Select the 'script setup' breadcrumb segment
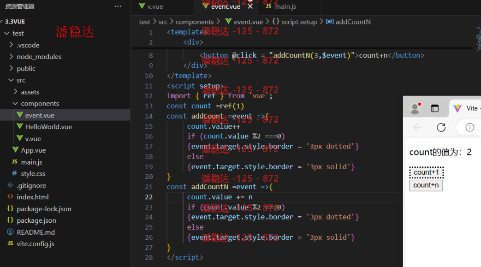Screen dimensions: 481x267 coord(295,22)
